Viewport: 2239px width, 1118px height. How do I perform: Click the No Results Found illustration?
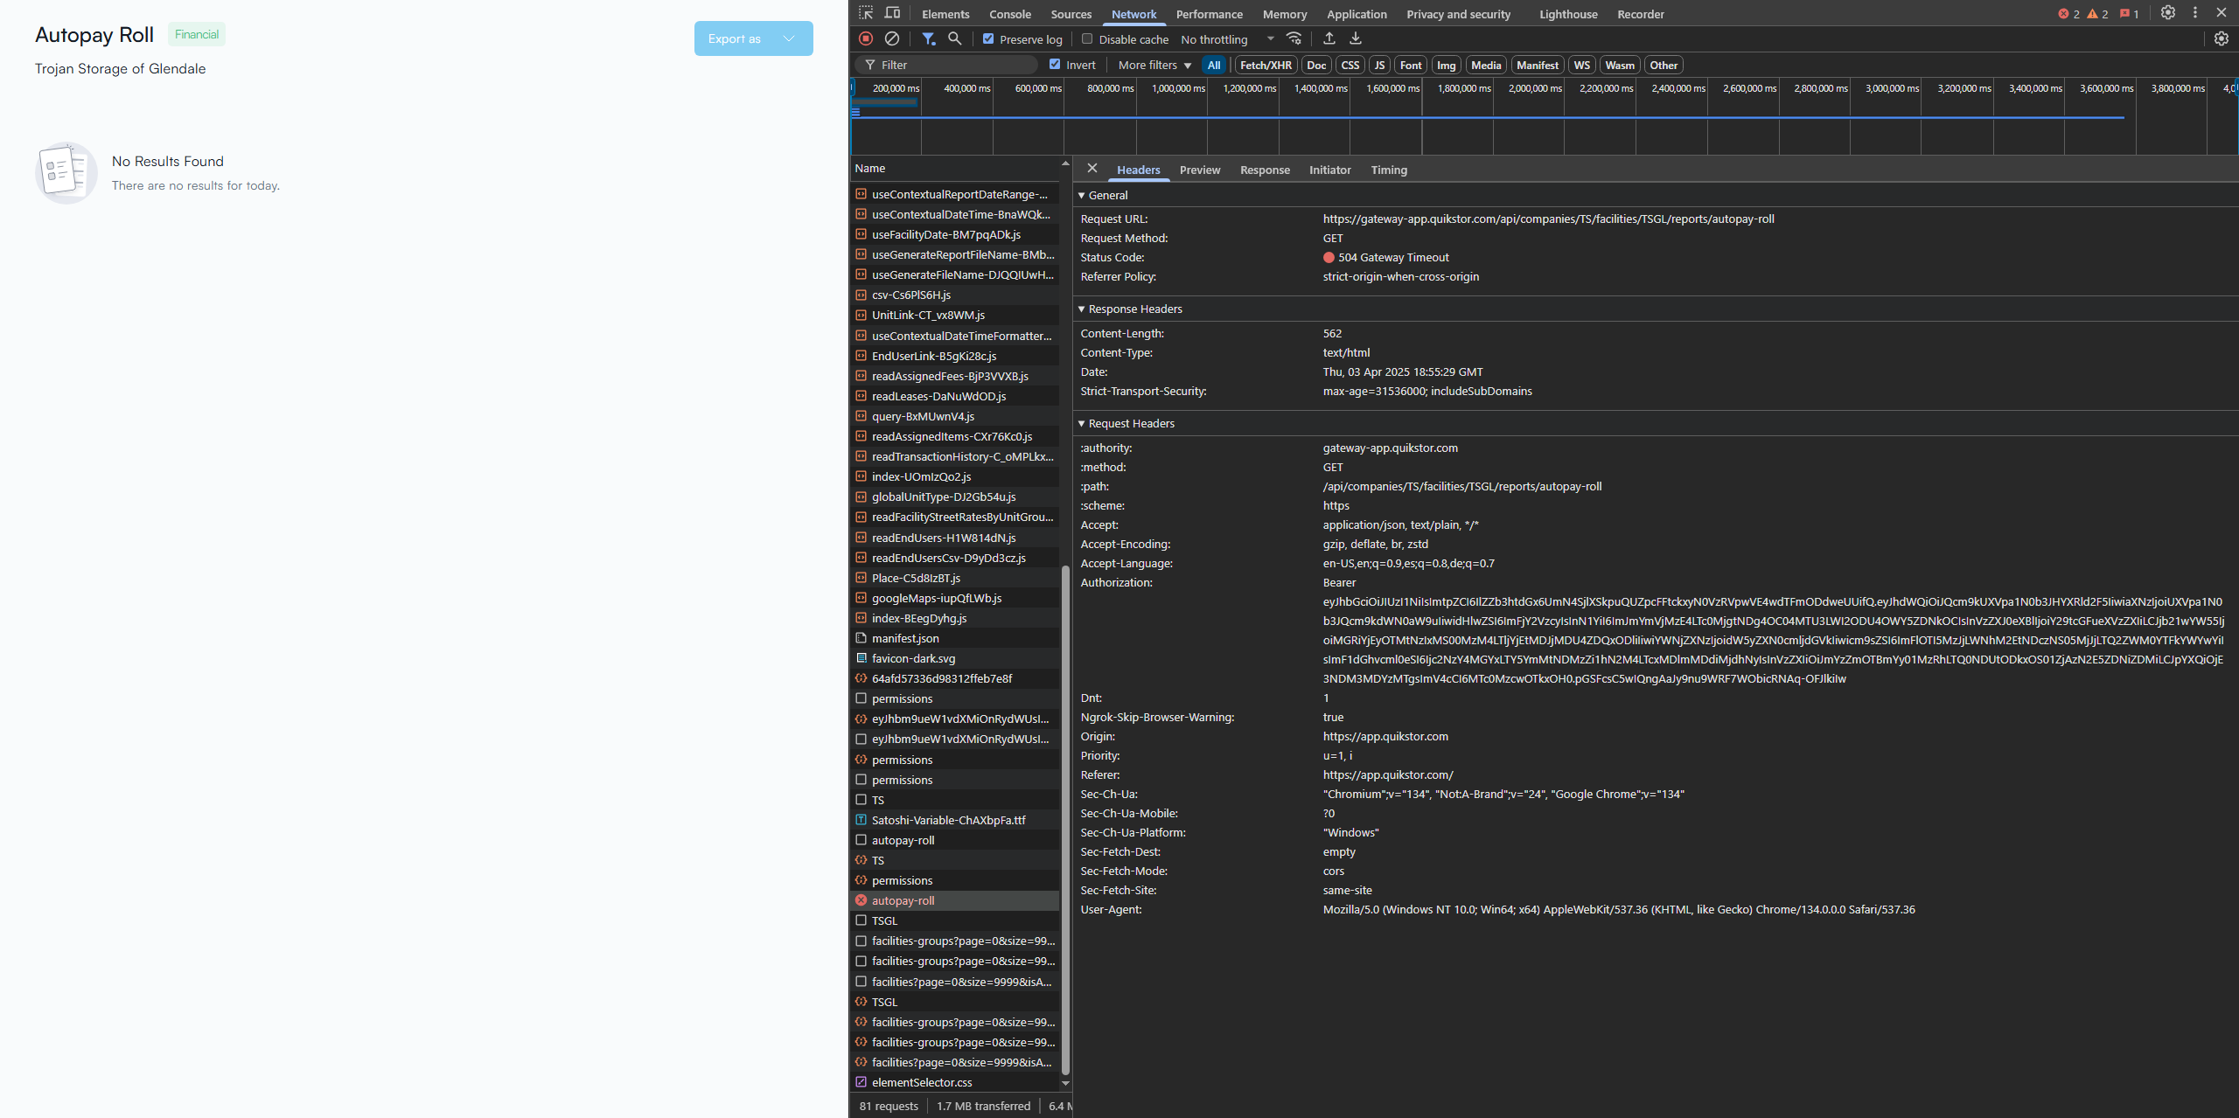[66, 173]
